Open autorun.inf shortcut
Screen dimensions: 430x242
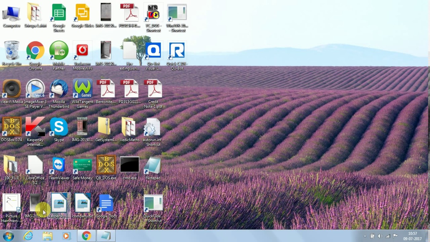[153, 132]
